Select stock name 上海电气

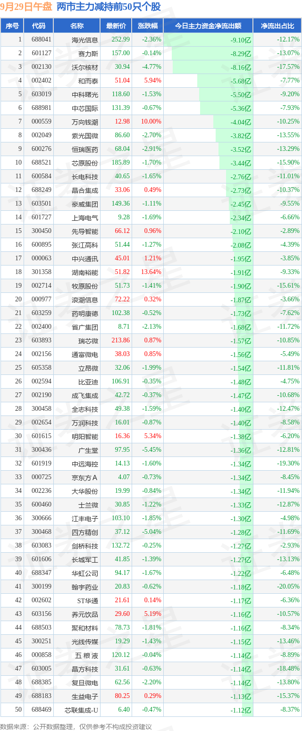85,217
